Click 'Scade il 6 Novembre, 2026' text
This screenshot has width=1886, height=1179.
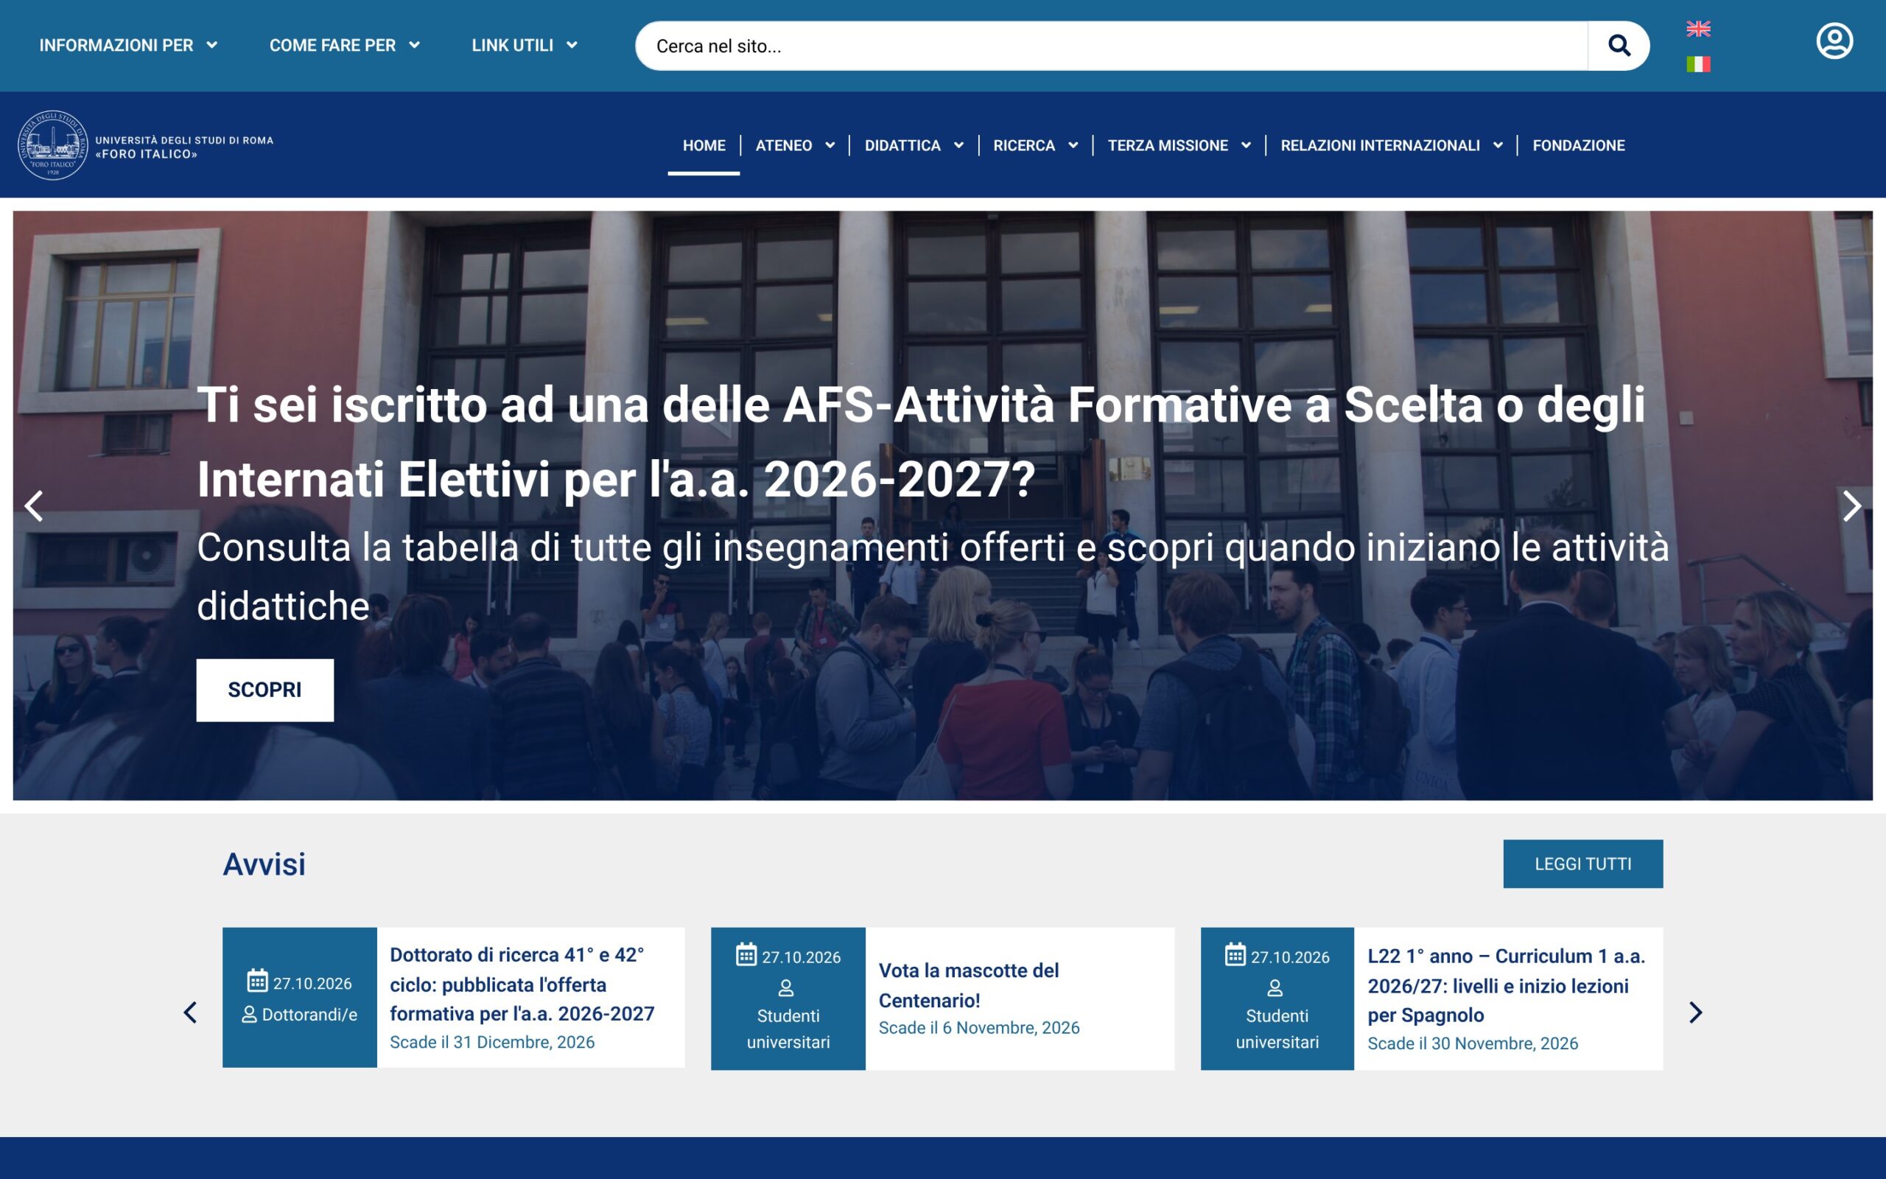[979, 1028]
